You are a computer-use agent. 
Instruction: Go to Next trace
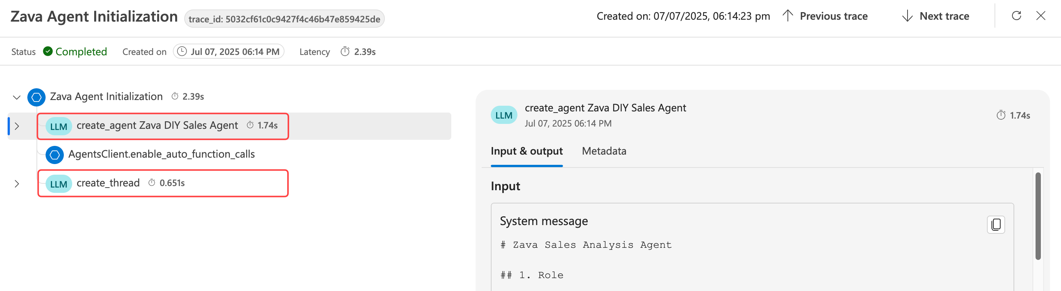[x=935, y=16]
